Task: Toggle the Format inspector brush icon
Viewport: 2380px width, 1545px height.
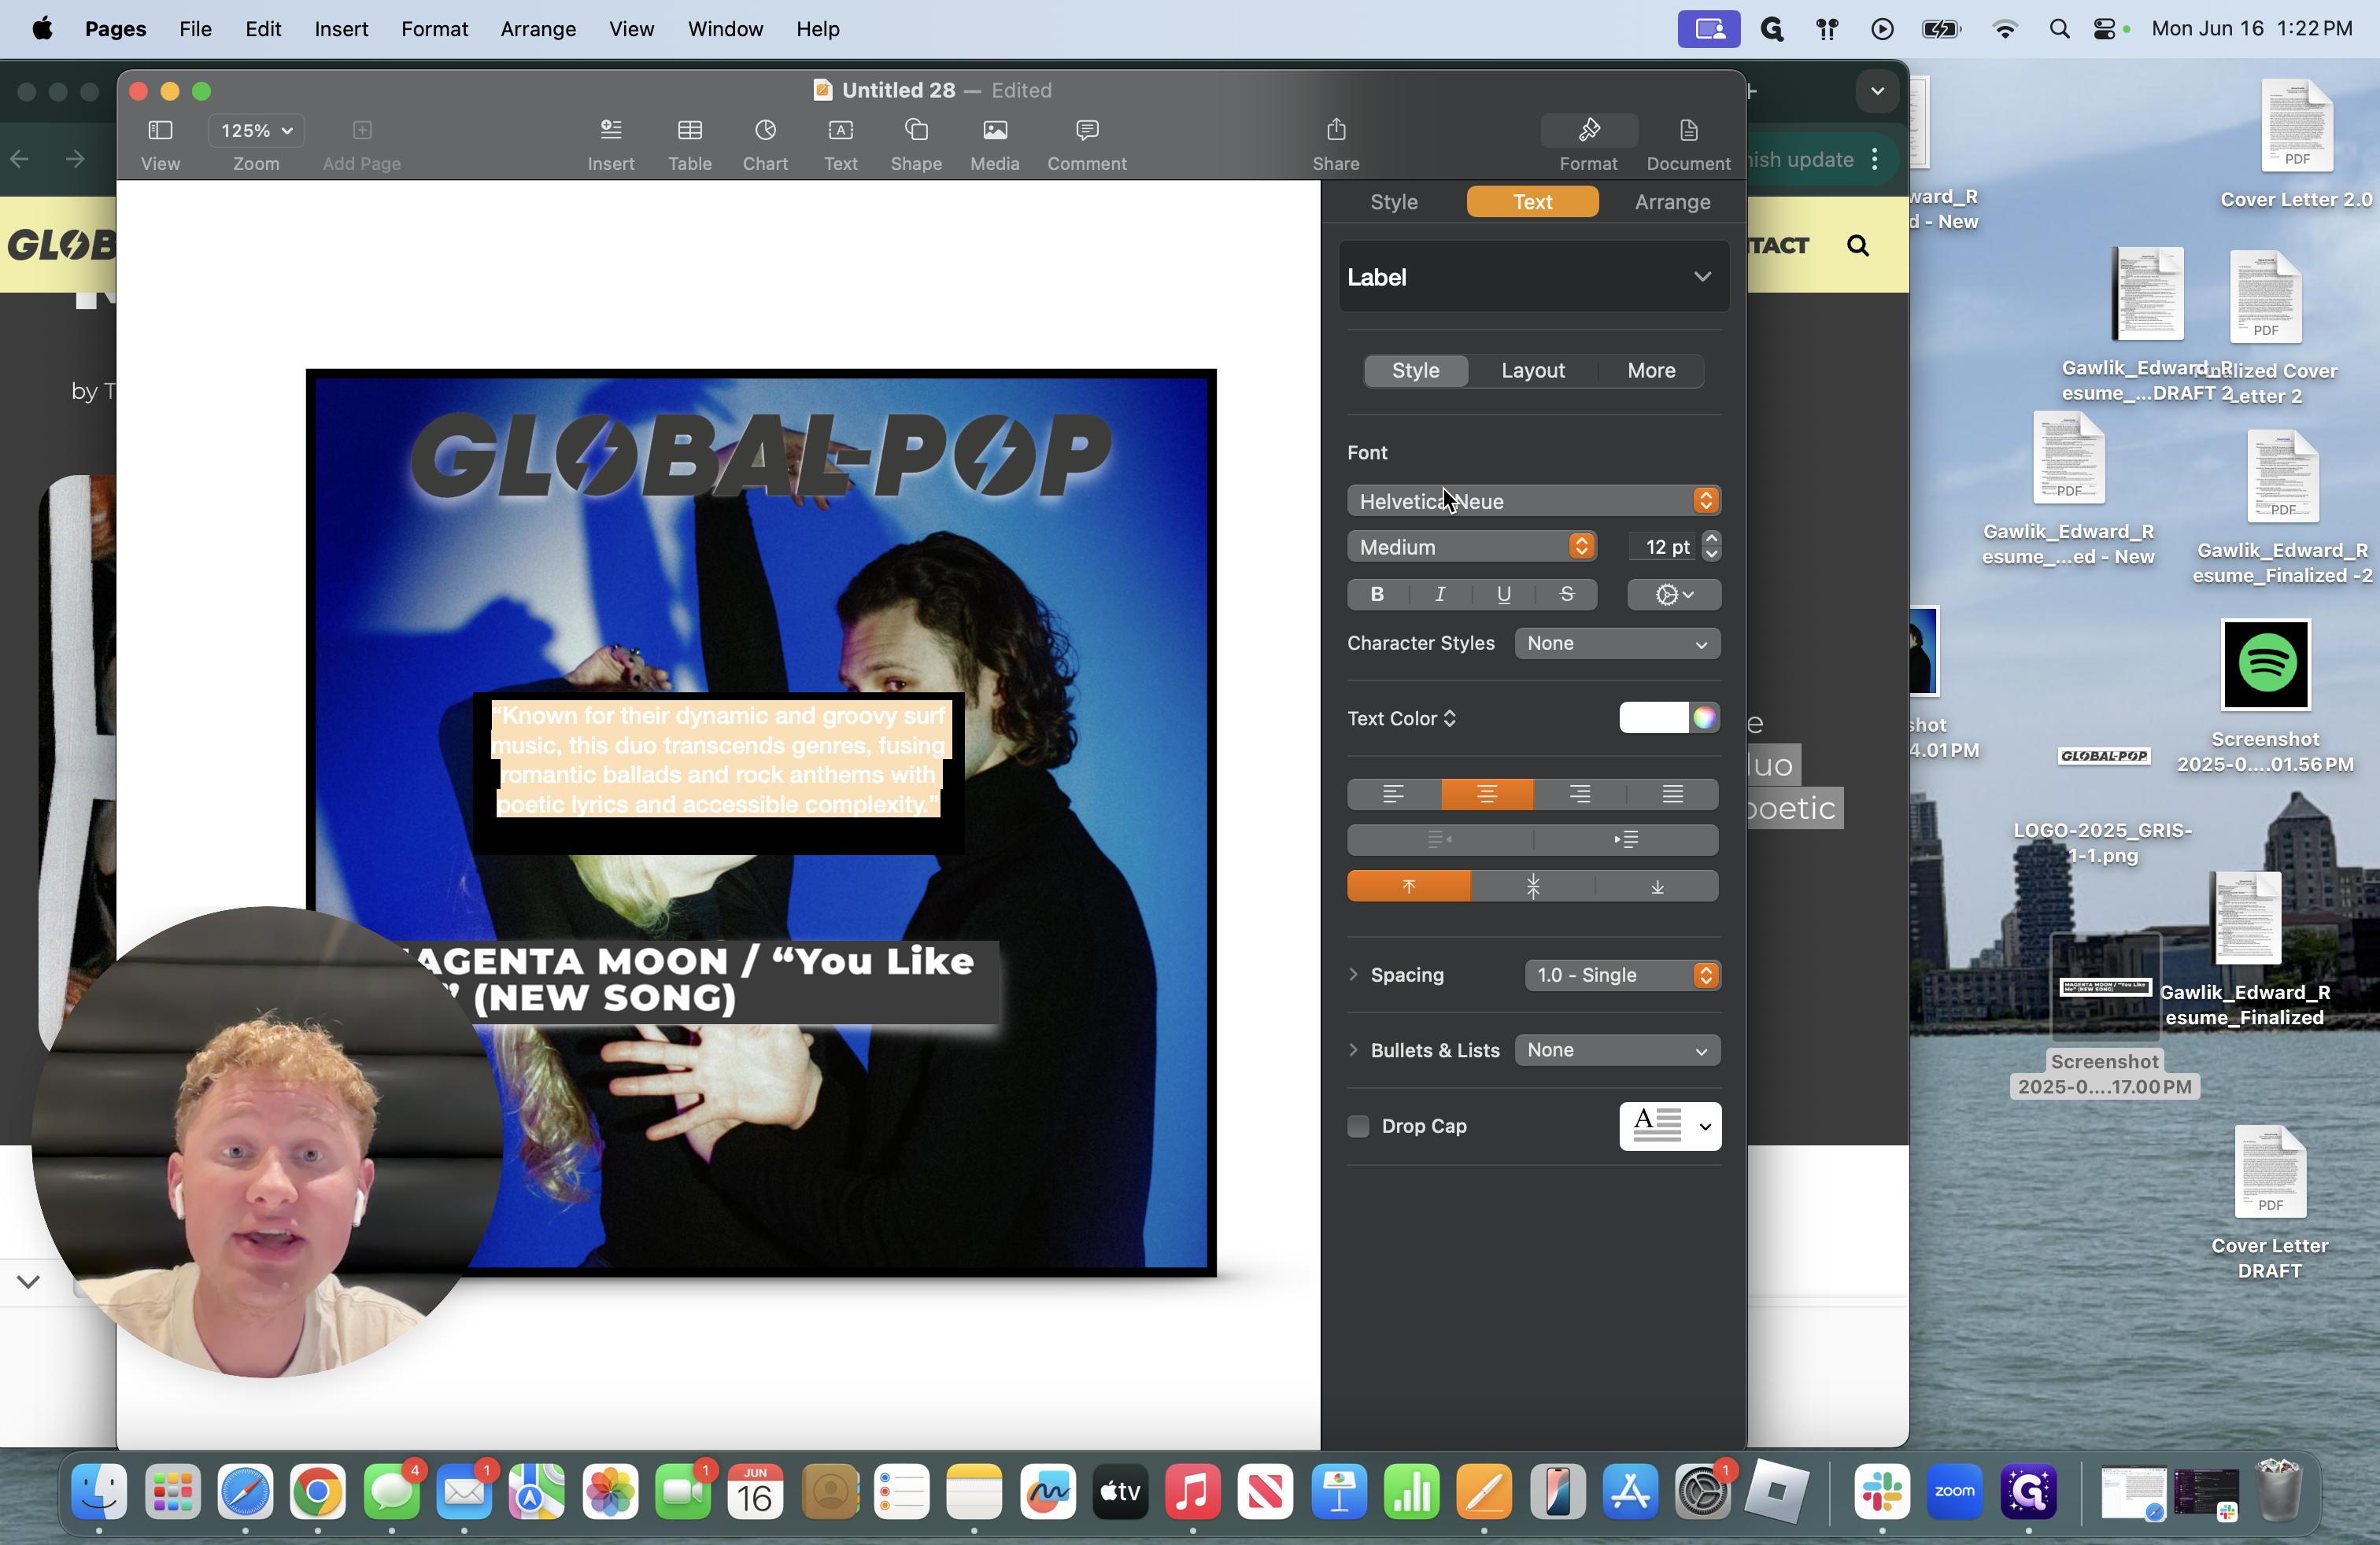Action: [1589, 130]
